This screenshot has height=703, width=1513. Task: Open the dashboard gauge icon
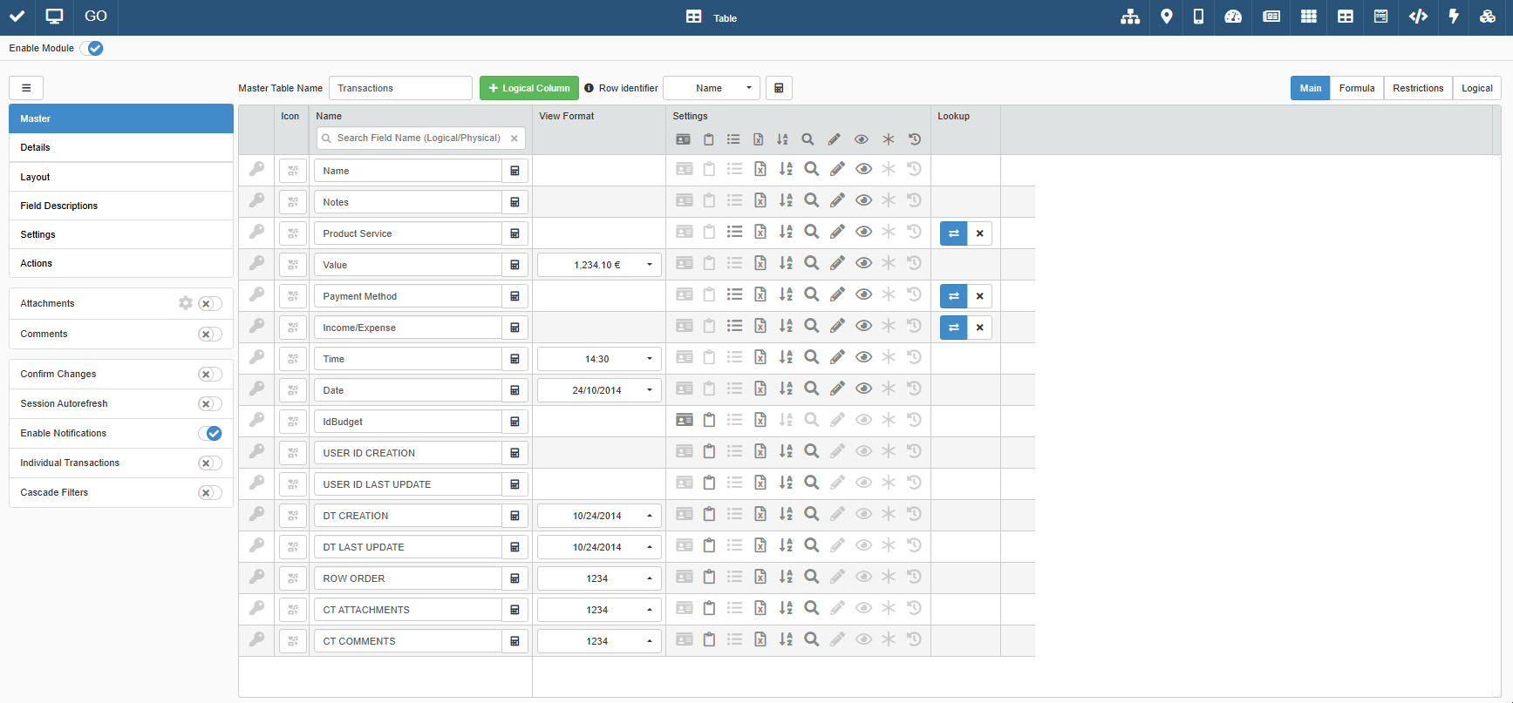tap(1233, 17)
